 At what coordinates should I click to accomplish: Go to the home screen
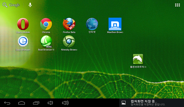22,103
